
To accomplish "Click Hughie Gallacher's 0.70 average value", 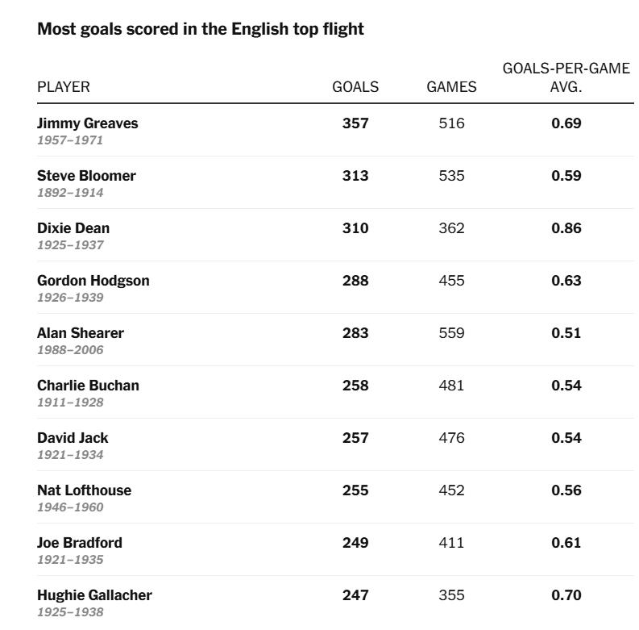I will coord(566,595).
